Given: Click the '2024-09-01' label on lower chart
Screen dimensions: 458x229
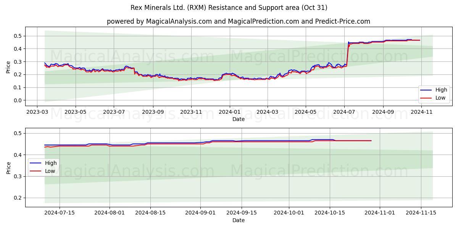Looking at the screenshot, I should point(201,213).
